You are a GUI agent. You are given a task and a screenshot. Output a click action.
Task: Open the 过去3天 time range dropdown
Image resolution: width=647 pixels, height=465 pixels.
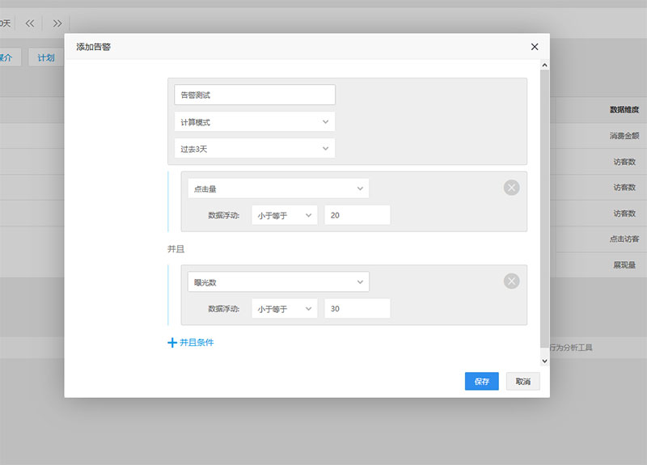coord(255,149)
